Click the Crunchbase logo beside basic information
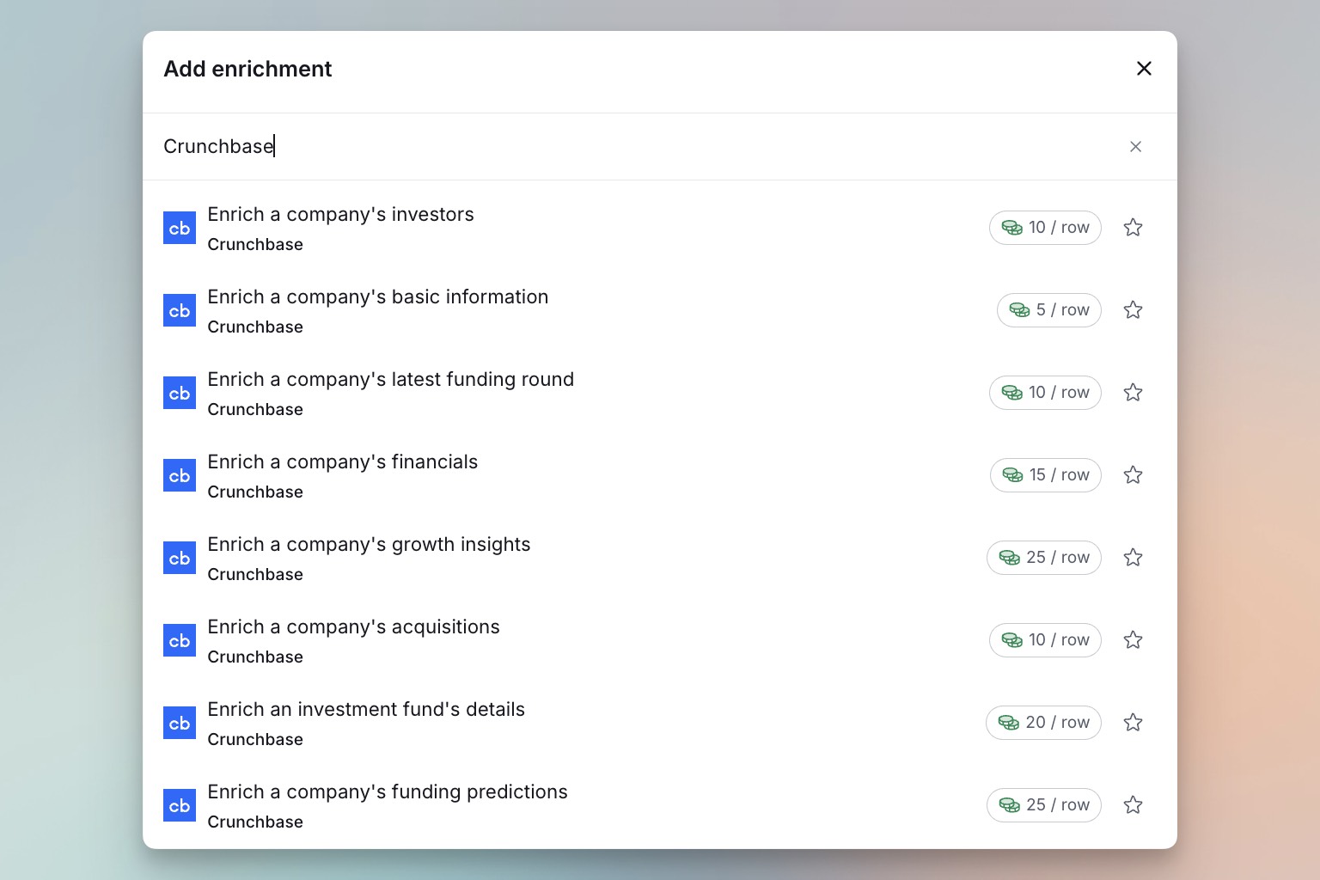The width and height of the screenshot is (1320, 880). pos(180,310)
